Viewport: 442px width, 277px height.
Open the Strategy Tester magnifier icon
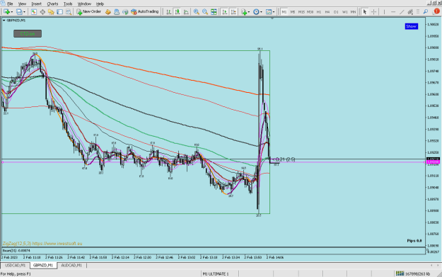coord(69,11)
